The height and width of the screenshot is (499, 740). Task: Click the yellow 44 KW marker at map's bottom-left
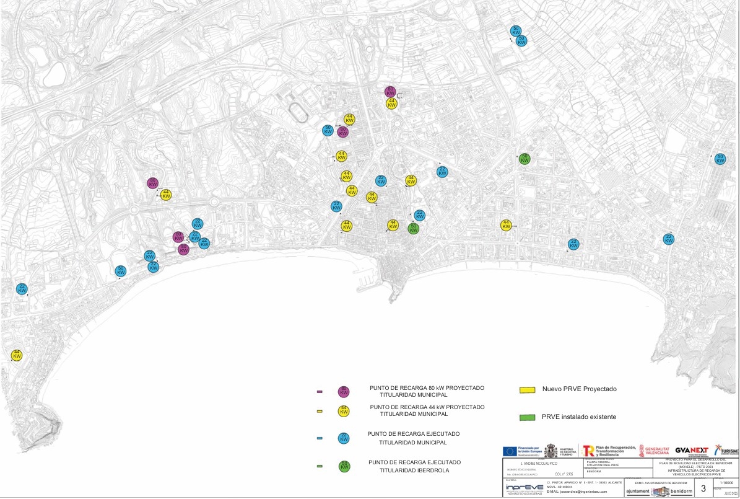point(17,355)
